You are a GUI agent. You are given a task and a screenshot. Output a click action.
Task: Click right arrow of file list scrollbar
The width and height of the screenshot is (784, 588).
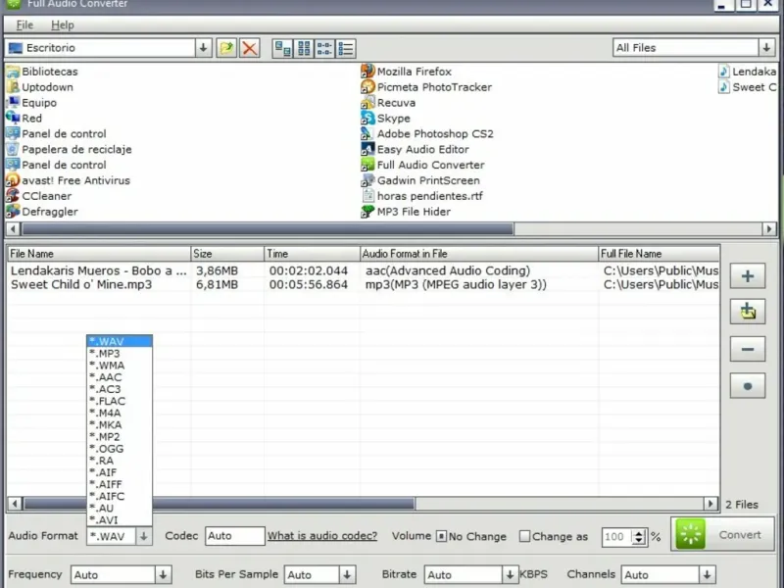[x=710, y=504]
